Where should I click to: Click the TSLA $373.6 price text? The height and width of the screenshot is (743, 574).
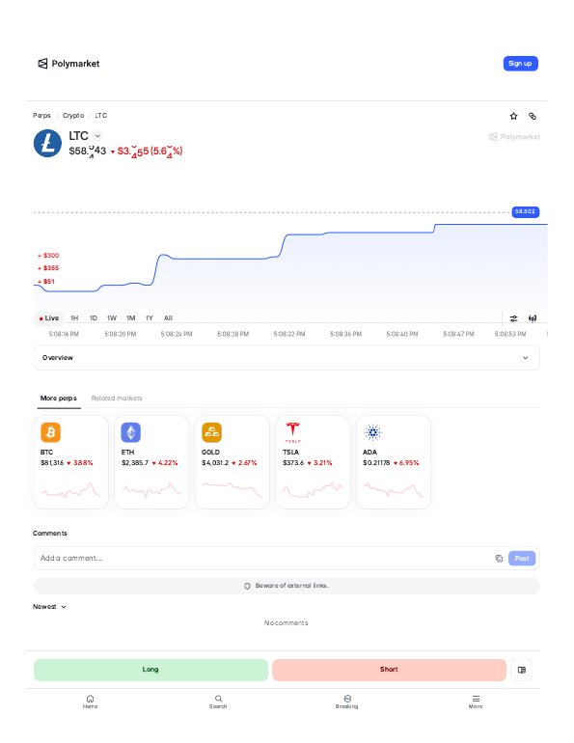coord(293,463)
